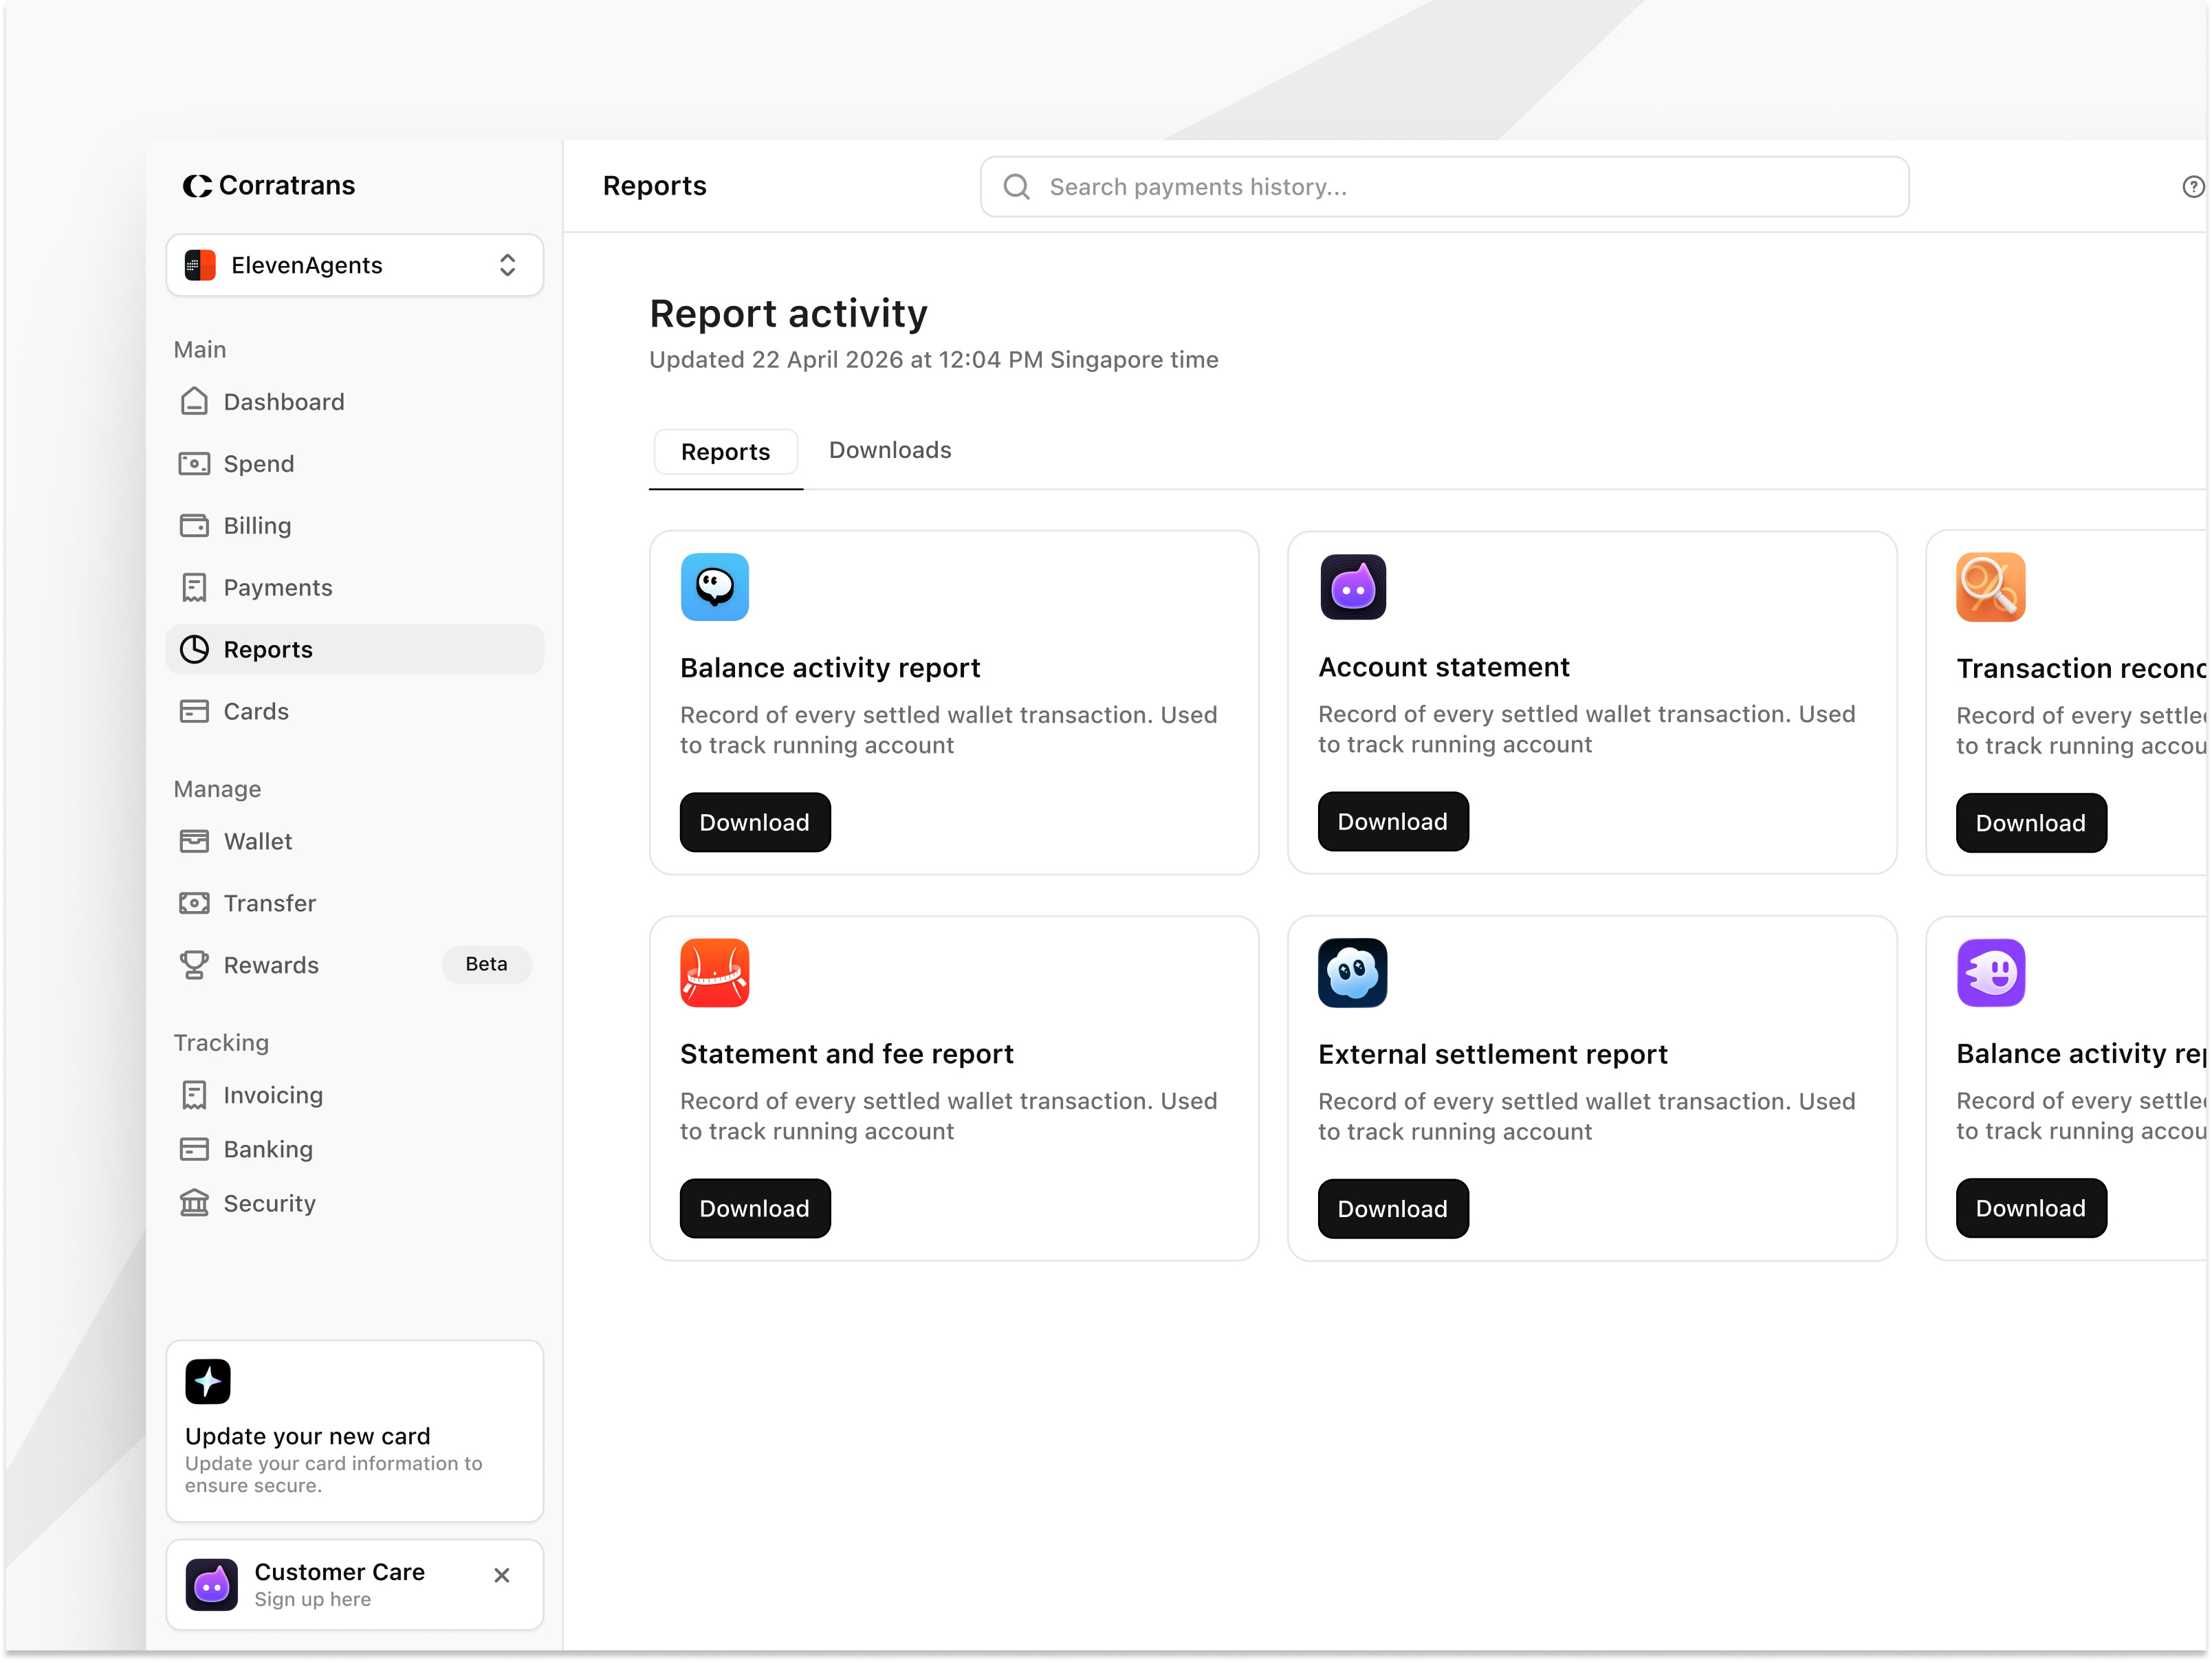The image size is (2212, 1662).
Task: Open the Billing menu item
Action: click(x=355, y=525)
